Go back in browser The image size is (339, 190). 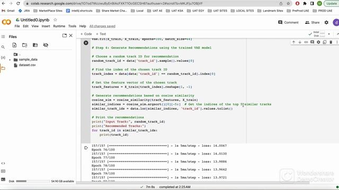[x=4, y=4]
